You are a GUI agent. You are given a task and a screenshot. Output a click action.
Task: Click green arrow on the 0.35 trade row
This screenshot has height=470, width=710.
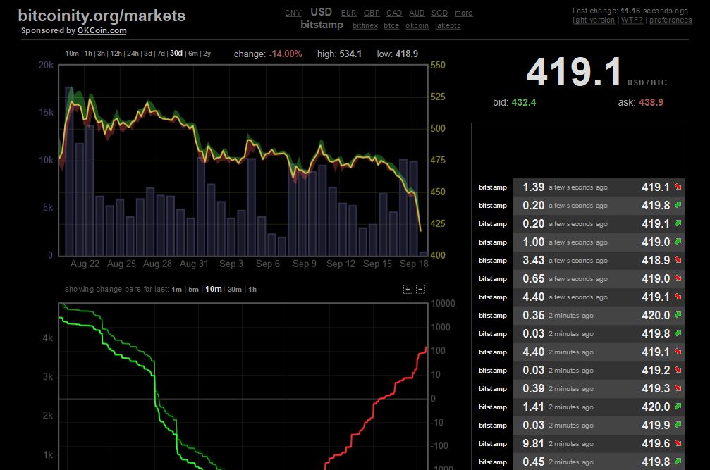click(x=678, y=314)
